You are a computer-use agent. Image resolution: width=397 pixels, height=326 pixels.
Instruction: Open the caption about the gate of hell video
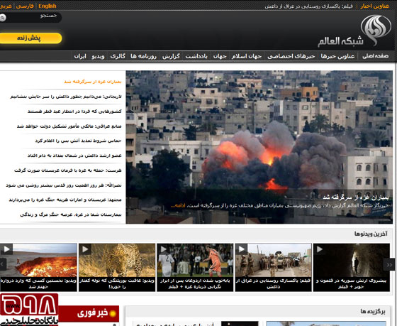click(38, 283)
